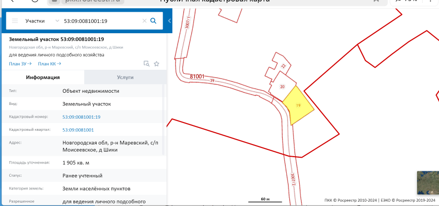Expand the Участки search type dropdown
Screen dimensions: 439x206
pos(42,21)
